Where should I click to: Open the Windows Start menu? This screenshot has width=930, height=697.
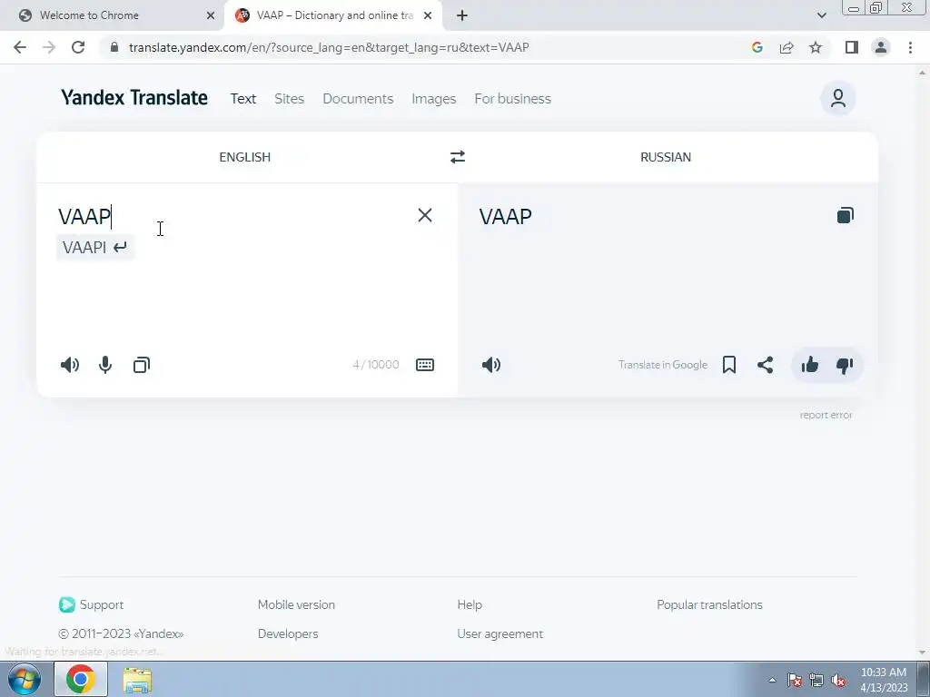pos(24,679)
